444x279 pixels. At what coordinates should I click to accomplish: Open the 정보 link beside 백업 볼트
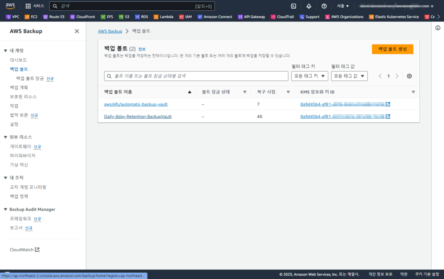coord(142,49)
